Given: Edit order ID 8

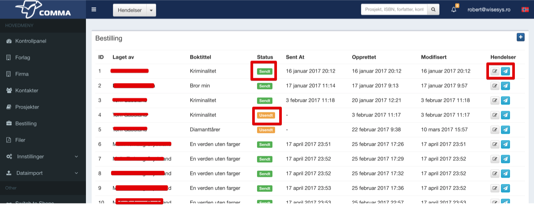Looking at the screenshot, I should point(495,174).
